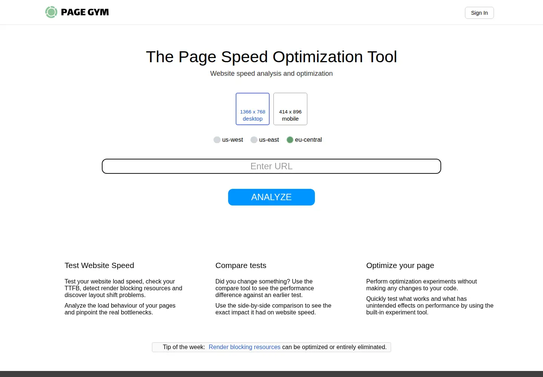Click the Website speed analysis subtitle
The image size is (543, 377).
[x=271, y=74]
